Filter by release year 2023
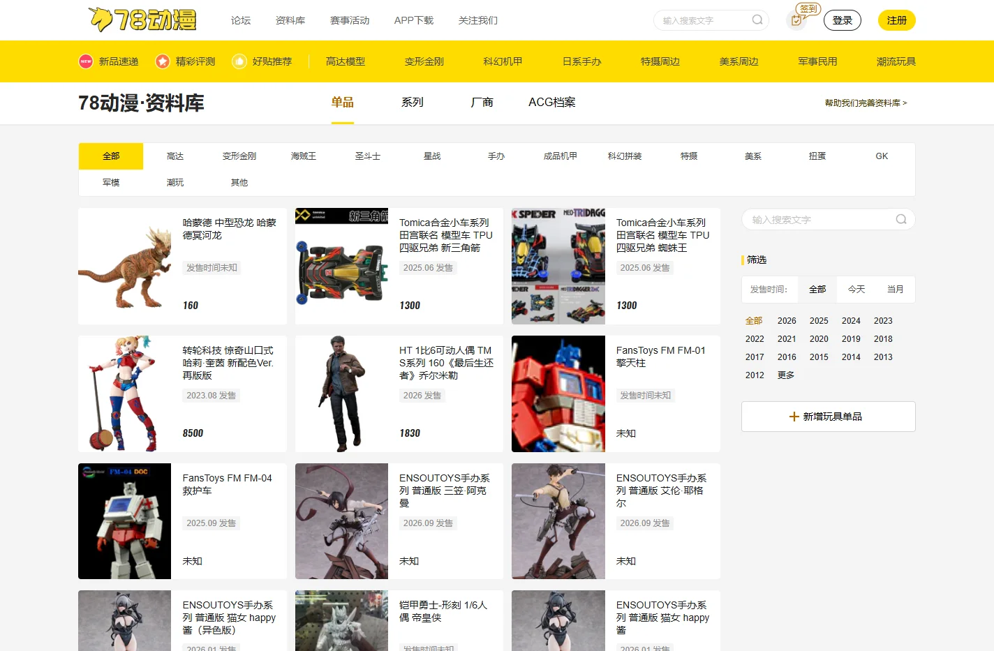 click(883, 321)
